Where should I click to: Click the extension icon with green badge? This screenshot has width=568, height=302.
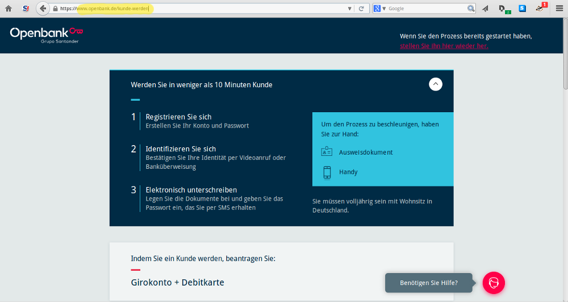(x=503, y=8)
